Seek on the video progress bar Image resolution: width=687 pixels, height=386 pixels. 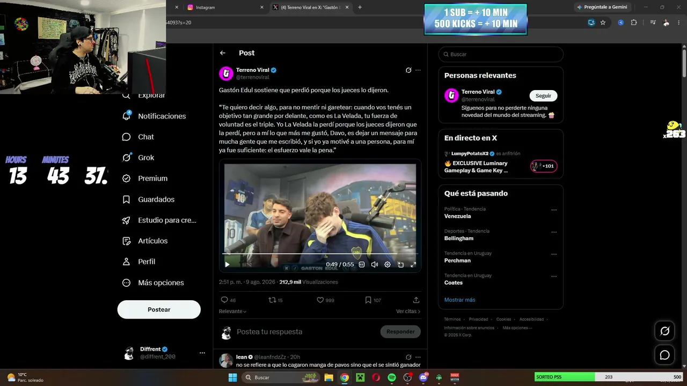point(320,254)
